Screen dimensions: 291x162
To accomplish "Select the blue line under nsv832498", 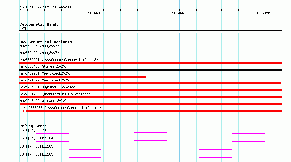I will [x=150, y=49].
